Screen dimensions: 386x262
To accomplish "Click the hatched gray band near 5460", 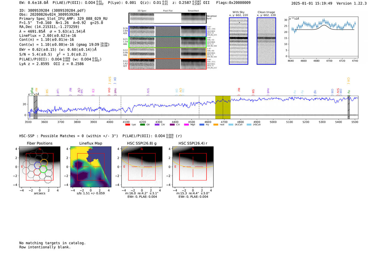I will click(349, 107).
